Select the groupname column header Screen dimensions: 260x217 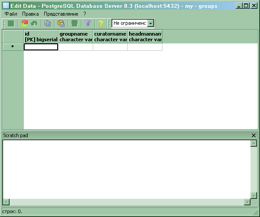pos(75,36)
